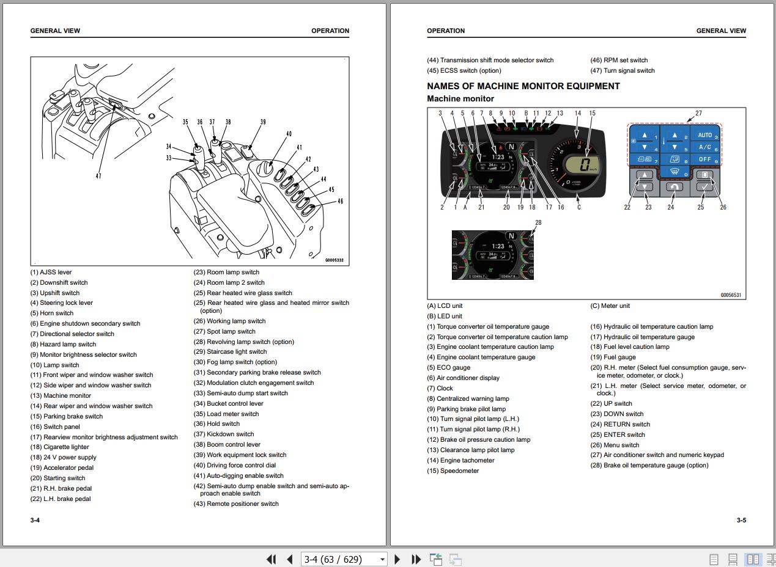Click the OFF key on keypad diagram
776x567 pixels.
[704, 159]
